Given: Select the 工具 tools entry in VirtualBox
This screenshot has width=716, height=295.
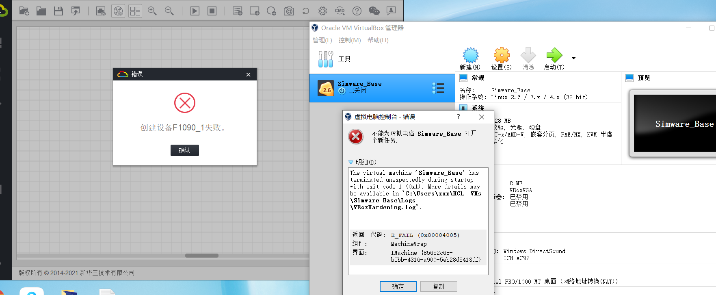Looking at the screenshot, I should tap(382, 59).
